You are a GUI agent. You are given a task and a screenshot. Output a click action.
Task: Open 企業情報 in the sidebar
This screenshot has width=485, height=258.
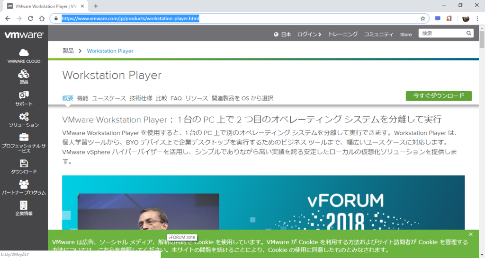click(24, 208)
